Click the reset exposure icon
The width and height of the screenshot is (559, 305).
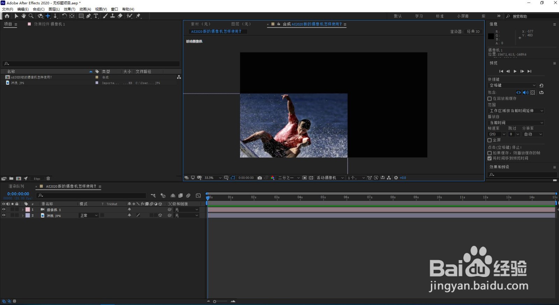click(396, 178)
